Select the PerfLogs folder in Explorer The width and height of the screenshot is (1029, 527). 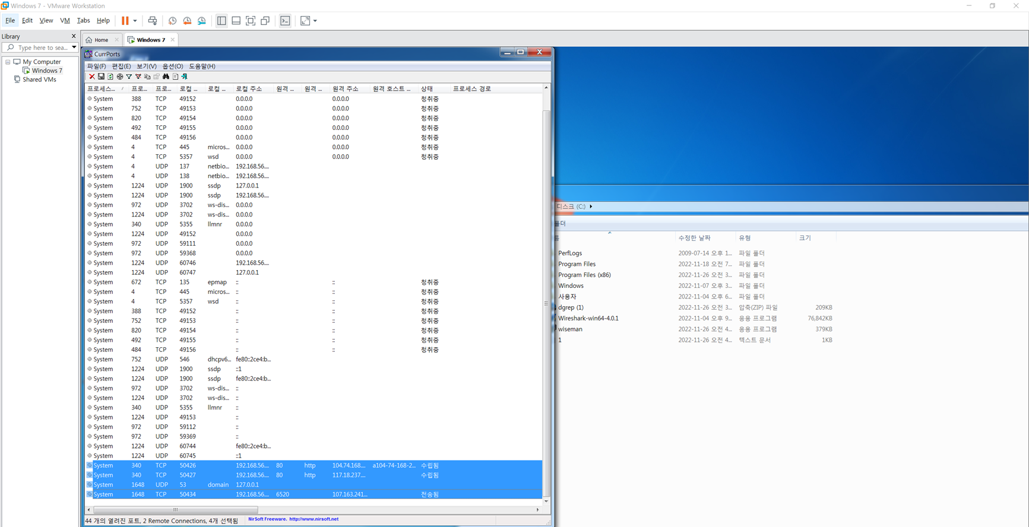point(570,253)
